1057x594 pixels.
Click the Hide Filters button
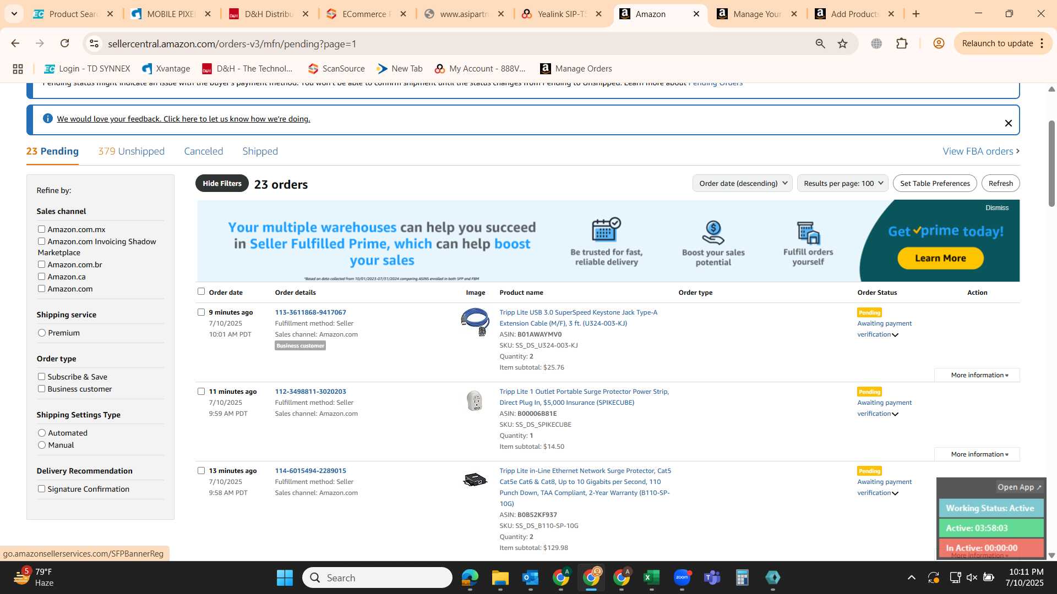pos(222,183)
